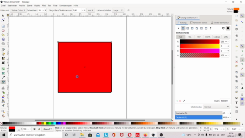Switch to CMYK color mode
Image resolution: width=245 pixels, height=138 pixels.
(x=207, y=37)
